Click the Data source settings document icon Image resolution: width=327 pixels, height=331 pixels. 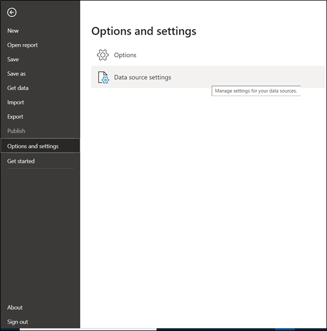(x=103, y=77)
